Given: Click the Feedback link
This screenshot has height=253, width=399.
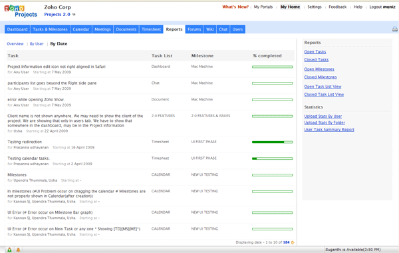Looking at the screenshot, I should point(338,7).
